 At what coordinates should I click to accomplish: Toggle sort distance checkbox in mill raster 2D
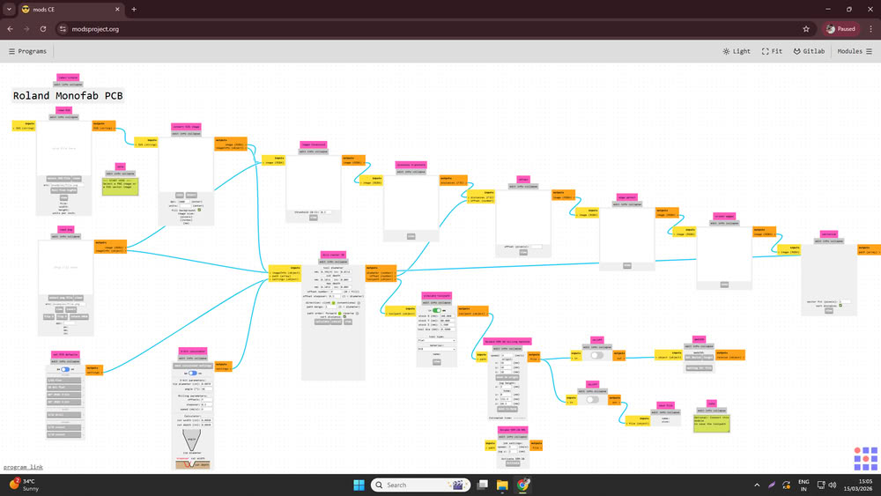point(345,317)
